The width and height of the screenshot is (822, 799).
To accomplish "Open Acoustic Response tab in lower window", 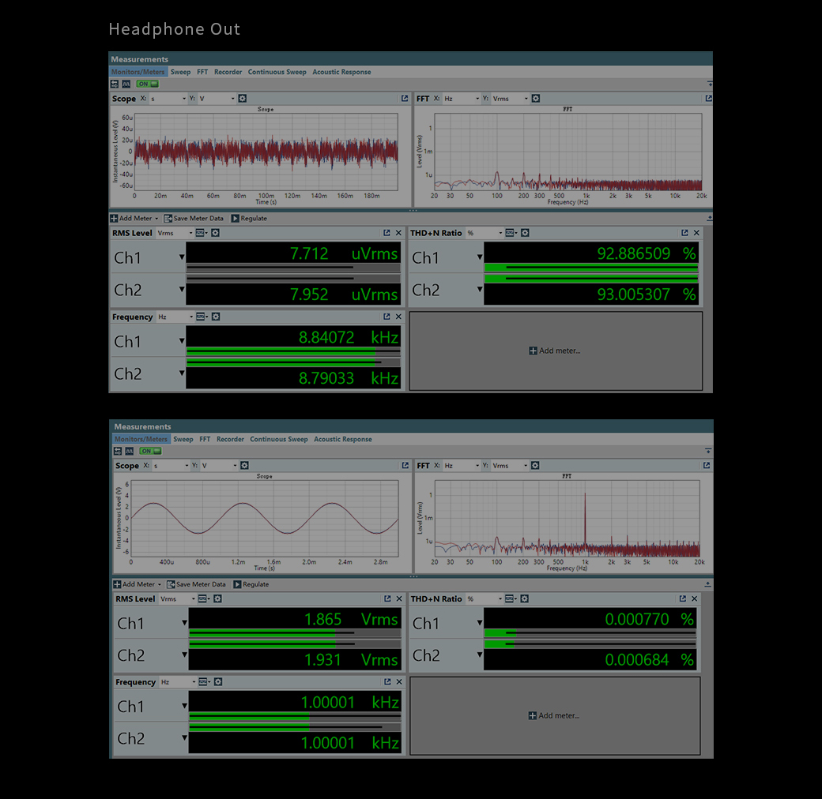I will pyautogui.click(x=342, y=439).
